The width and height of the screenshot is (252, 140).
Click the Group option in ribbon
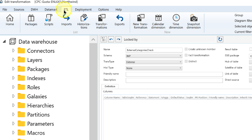[239, 15]
